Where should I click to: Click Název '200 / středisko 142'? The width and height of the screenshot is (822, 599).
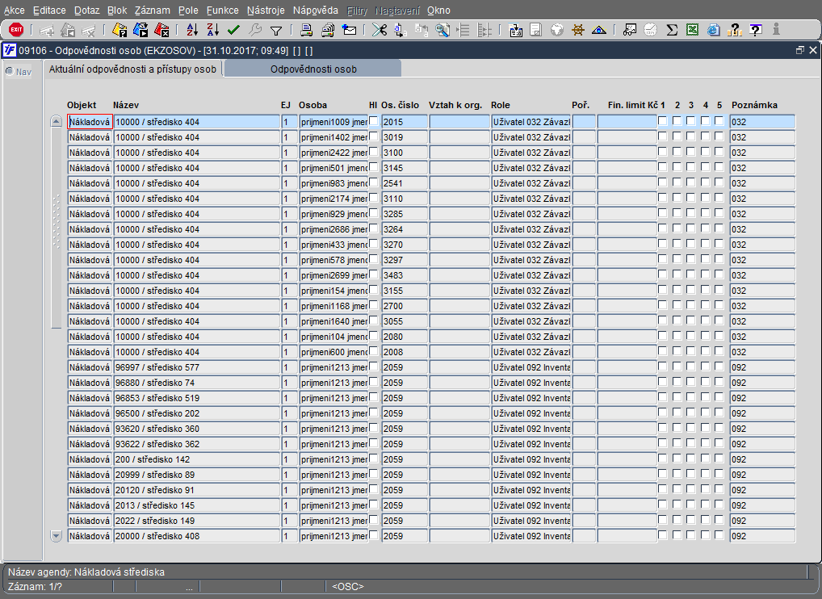click(196, 459)
